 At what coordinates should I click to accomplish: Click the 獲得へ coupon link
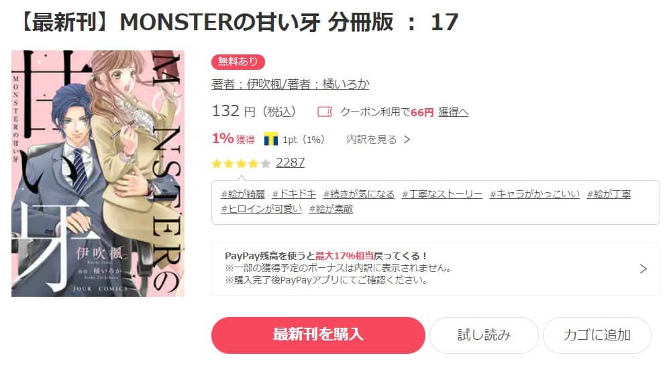(453, 112)
